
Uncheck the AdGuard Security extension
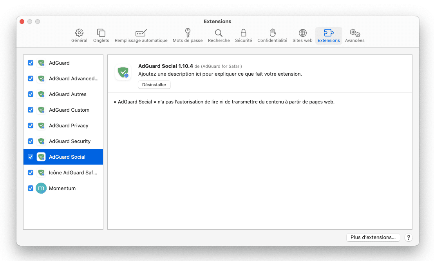pyautogui.click(x=31, y=141)
